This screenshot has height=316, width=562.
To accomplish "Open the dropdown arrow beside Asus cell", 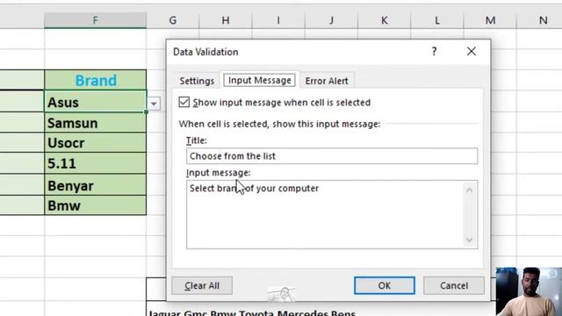I will (154, 104).
